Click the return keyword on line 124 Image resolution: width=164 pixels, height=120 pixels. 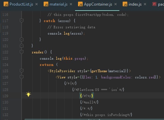tap(47, 65)
